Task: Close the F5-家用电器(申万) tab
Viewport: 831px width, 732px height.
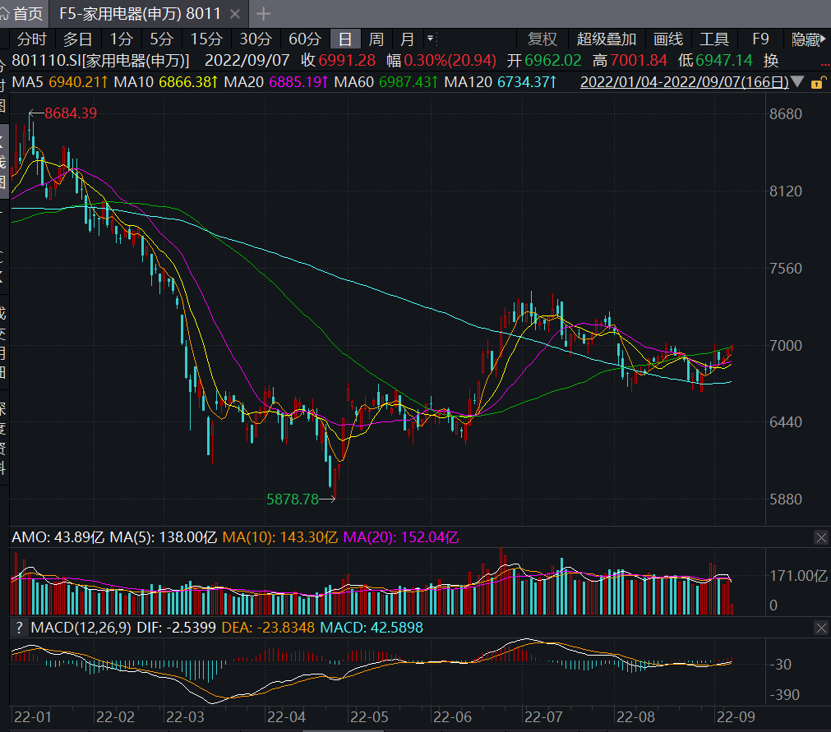Action: click(x=236, y=14)
